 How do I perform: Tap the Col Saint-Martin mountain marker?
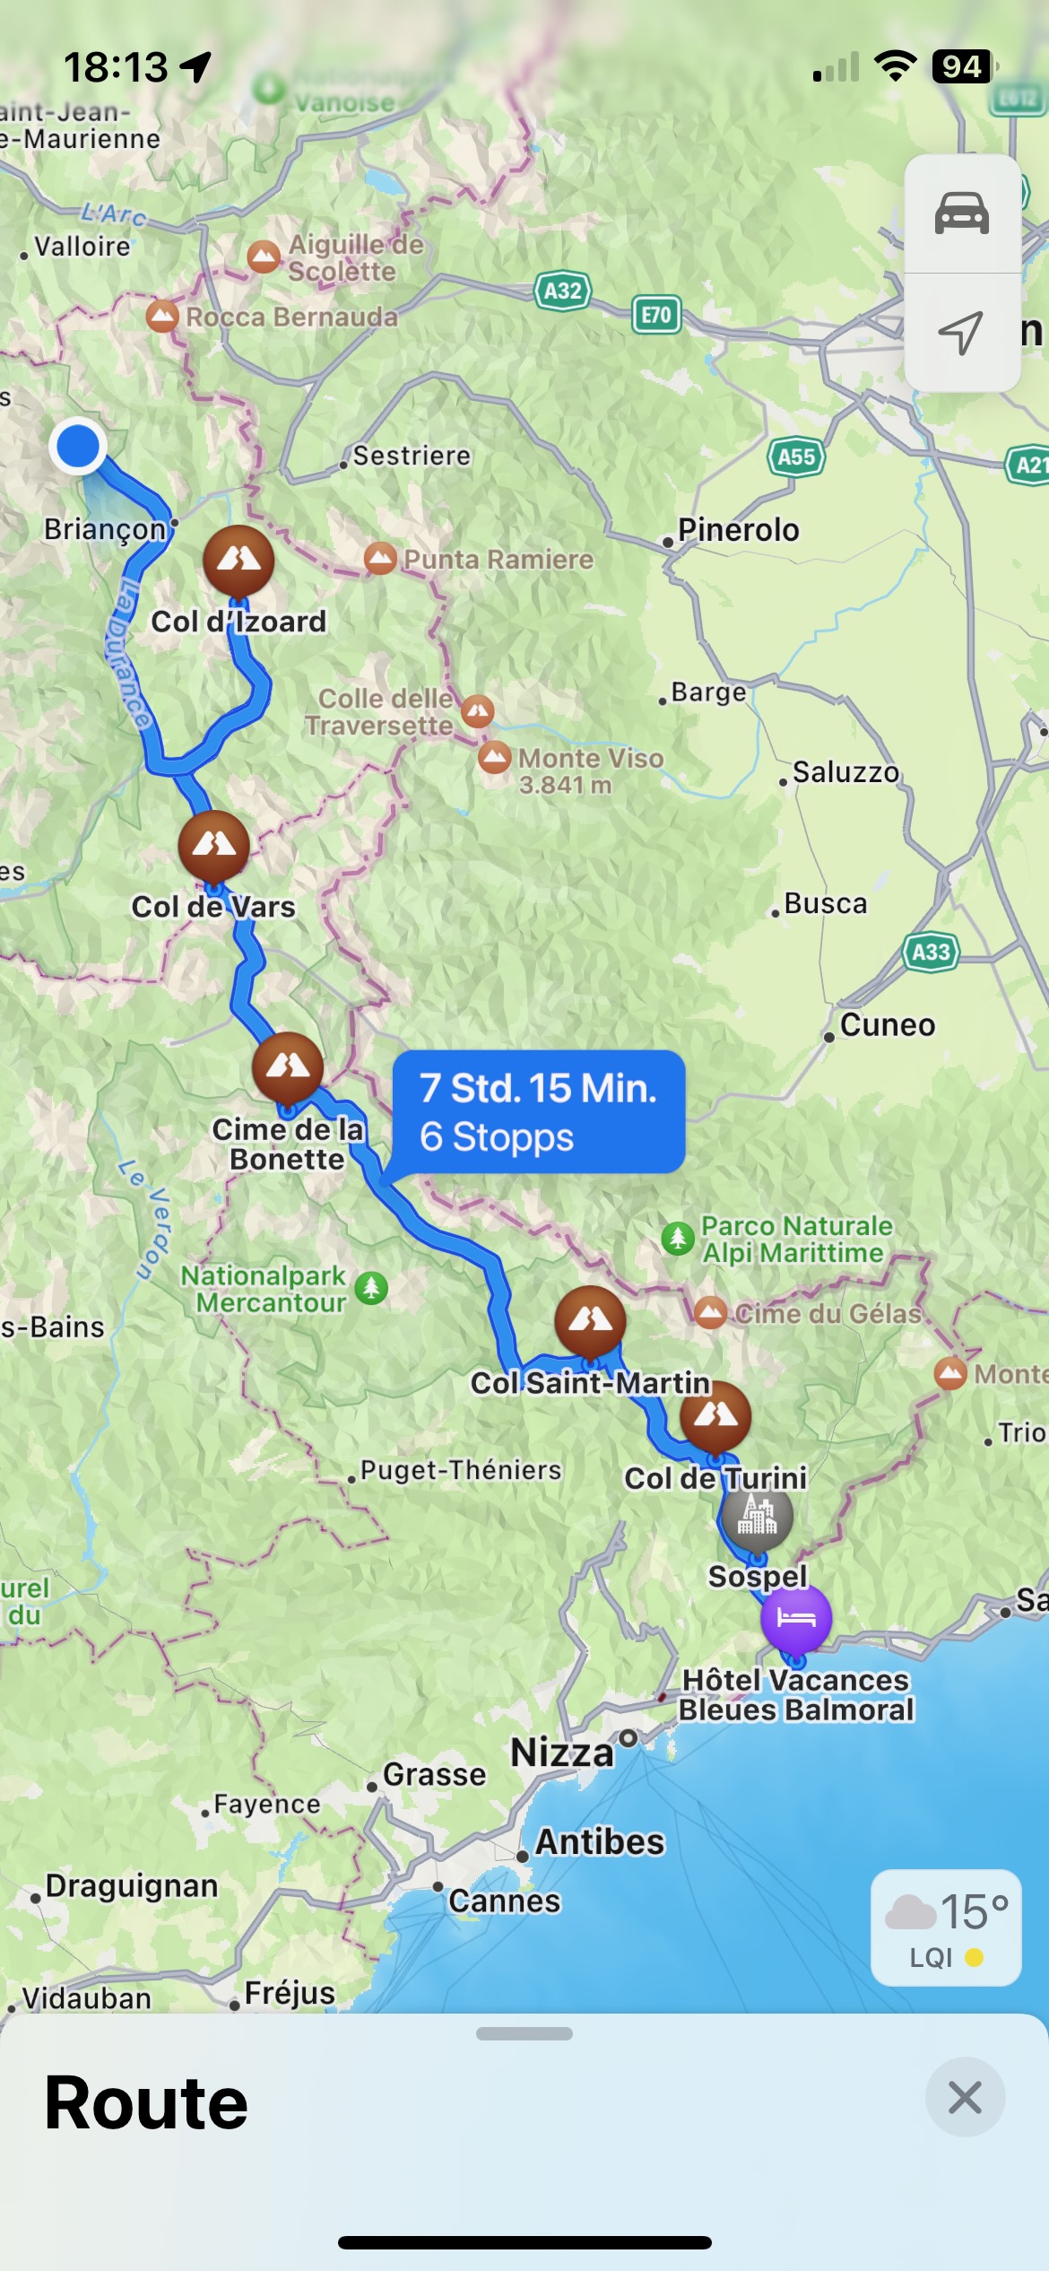coord(590,1322)
